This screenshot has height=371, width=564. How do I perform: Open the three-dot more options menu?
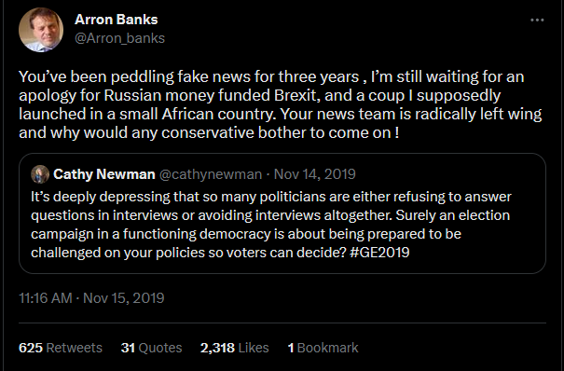tap(537, 21)
